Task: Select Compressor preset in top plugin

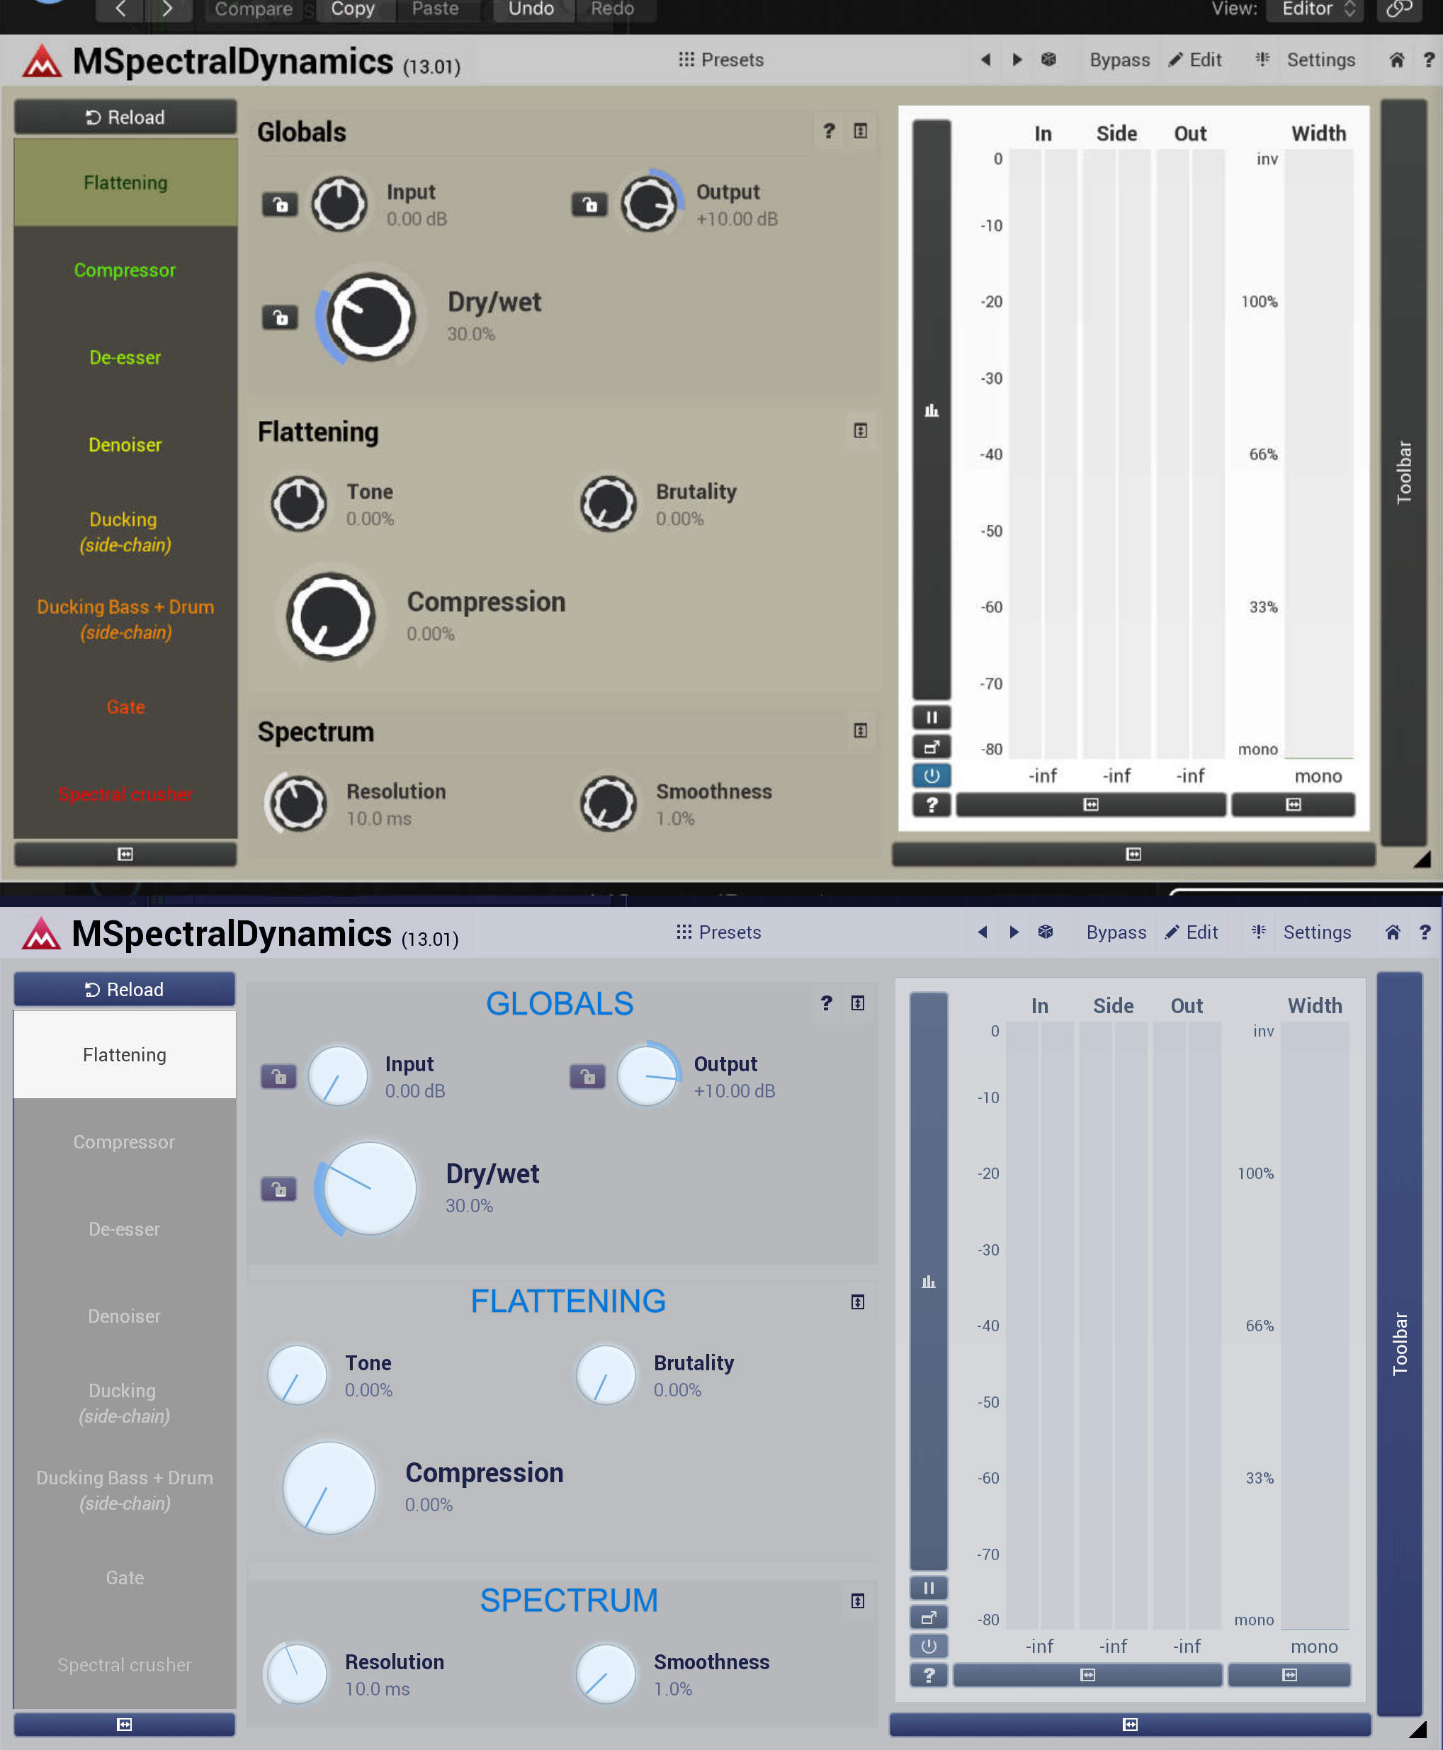Action: 125,270
